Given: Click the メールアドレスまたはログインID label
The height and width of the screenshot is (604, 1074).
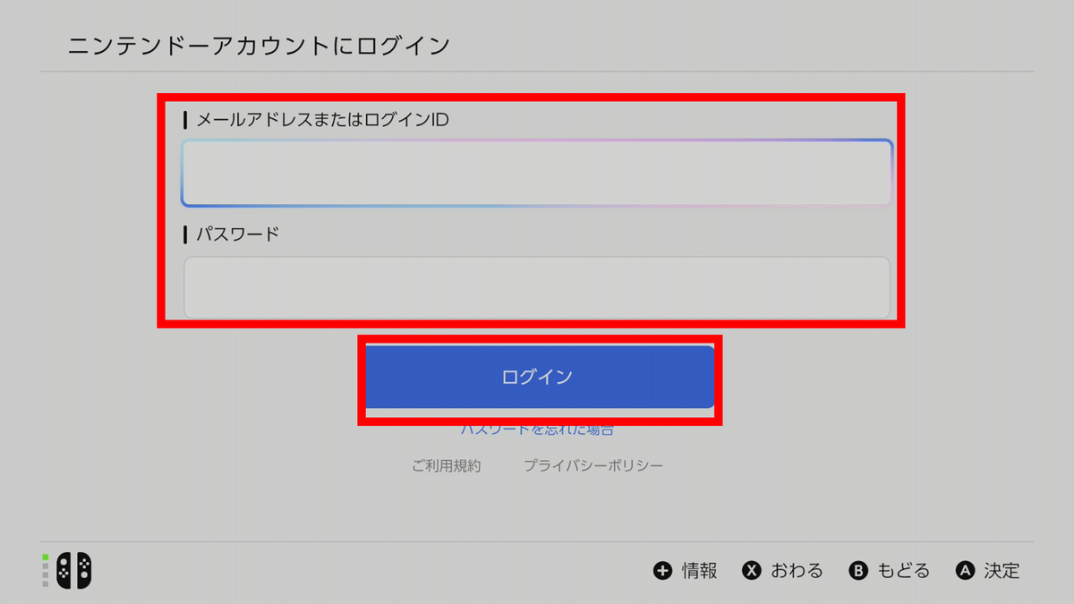Looking at the screenshot, I should point(322,120).
